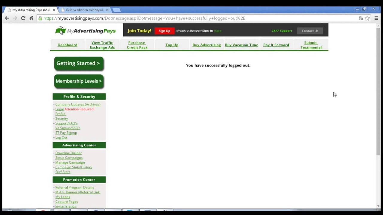Click the browser Forward arrow
383x215 pixels.
click(x=15, y=18)
